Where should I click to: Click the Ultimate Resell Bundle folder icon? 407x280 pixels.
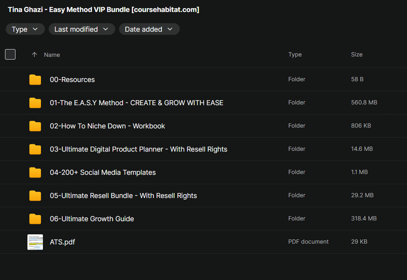35,196
